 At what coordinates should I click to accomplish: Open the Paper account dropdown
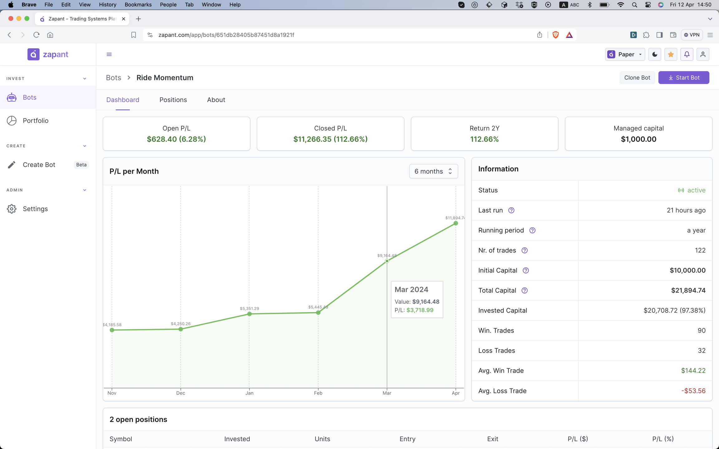[625, 54]
